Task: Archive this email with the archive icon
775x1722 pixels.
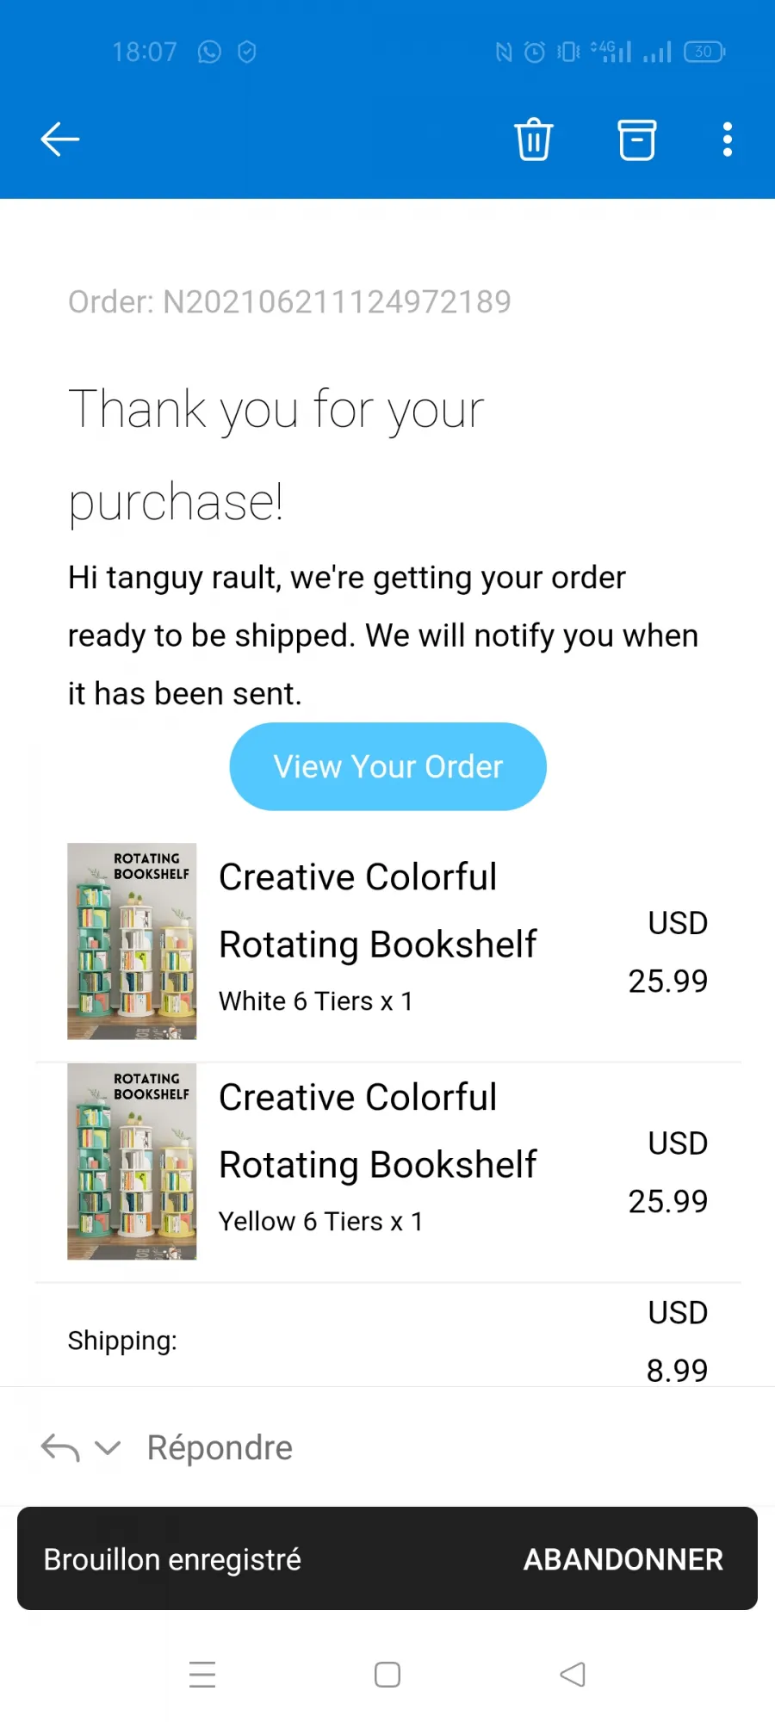Action: pyautogui.click(x=637, y=139)
